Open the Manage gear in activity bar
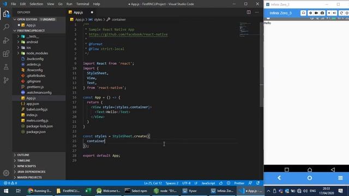Image resolution: width=349 pixels, height=196 pixels. [x=6, y=173]
